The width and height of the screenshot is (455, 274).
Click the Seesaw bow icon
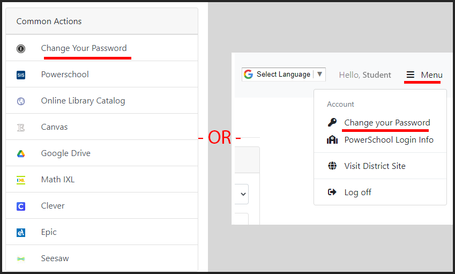tap(21, 258)
